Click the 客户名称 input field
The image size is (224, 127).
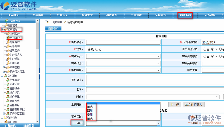[x=123, y=42]
